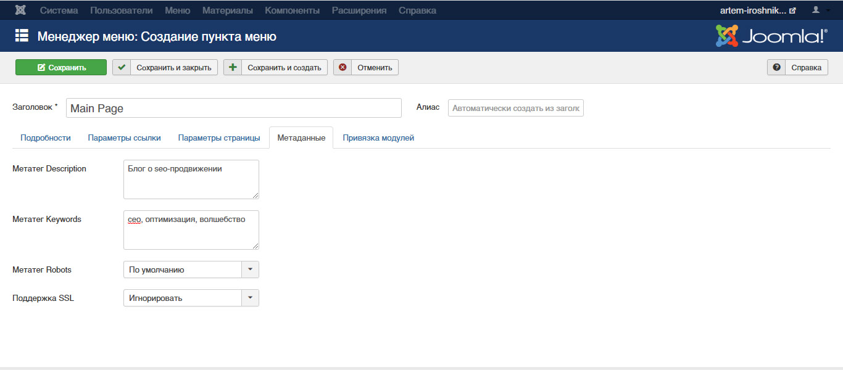Click the red cancel X icon
Screen dimensions: 843x370
coord(343,67)
